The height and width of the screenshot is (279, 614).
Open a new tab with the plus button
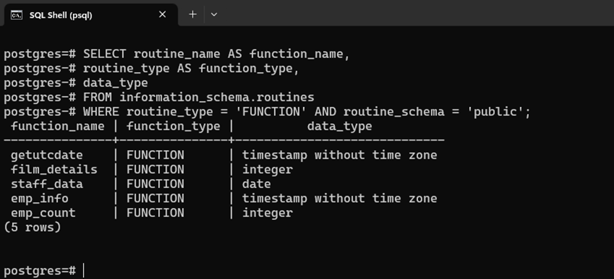[x=193, y=14]
